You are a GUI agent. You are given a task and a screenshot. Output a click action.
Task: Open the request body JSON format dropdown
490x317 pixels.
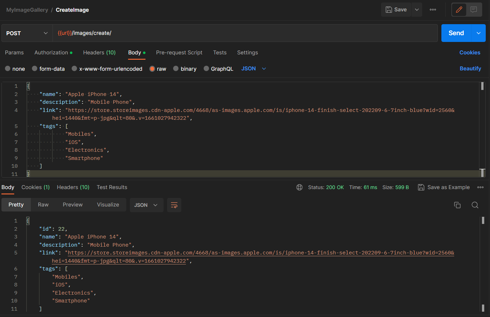tap(254, 69)
